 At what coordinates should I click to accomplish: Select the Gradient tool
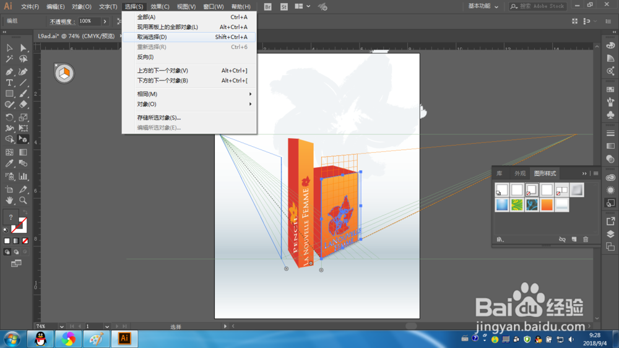click(x=24, y=152)
